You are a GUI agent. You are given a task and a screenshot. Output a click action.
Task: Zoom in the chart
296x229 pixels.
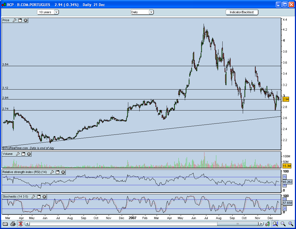291,224
